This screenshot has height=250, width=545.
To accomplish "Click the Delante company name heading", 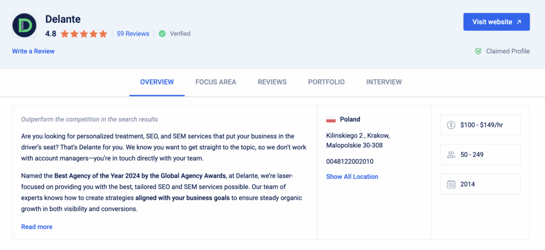I will point(63,19).
